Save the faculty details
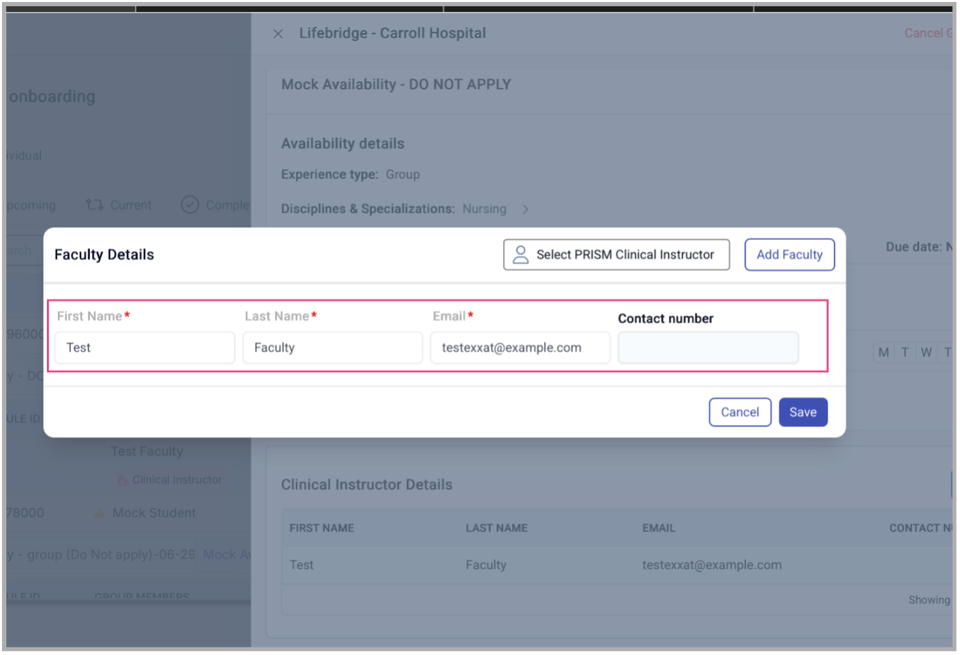 pyautogui.click(x=803, y=412)
